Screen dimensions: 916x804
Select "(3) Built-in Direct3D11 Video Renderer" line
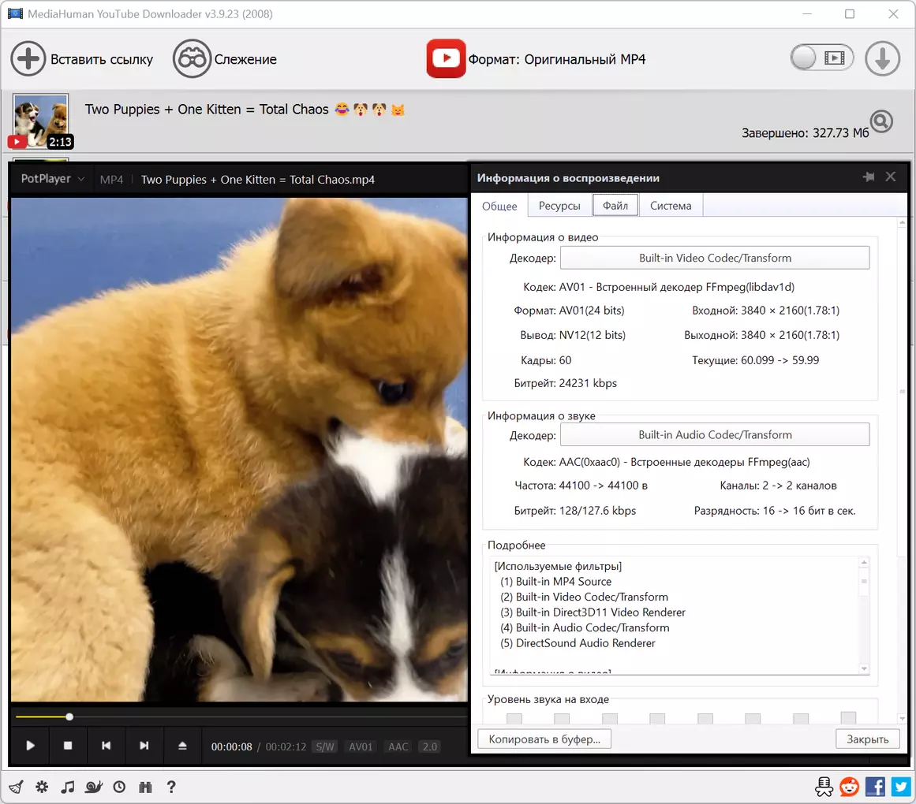(x=593, y=612)
